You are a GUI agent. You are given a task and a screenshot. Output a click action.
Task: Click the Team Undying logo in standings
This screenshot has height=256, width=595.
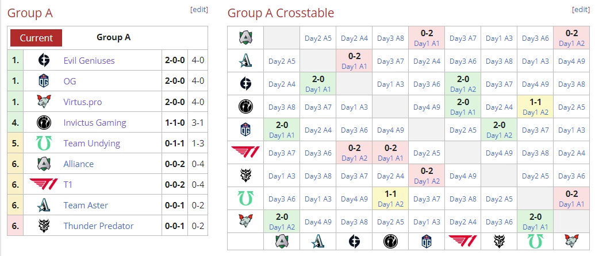[44, 143]
